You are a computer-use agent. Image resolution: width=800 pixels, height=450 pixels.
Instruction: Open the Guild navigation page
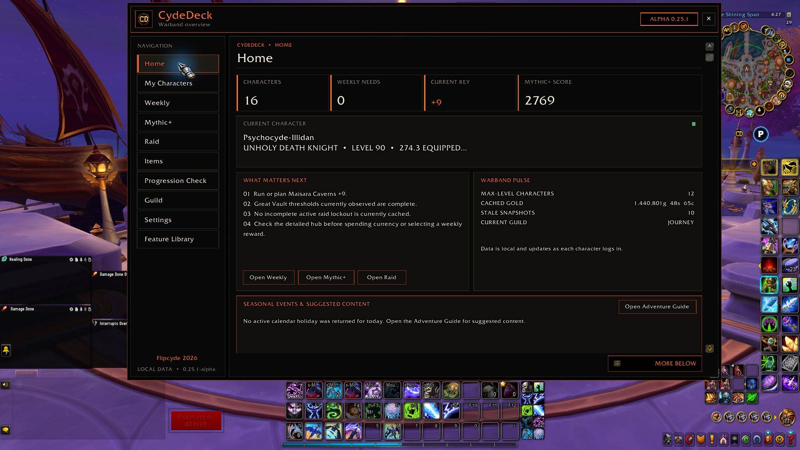[x=178, y=200]
